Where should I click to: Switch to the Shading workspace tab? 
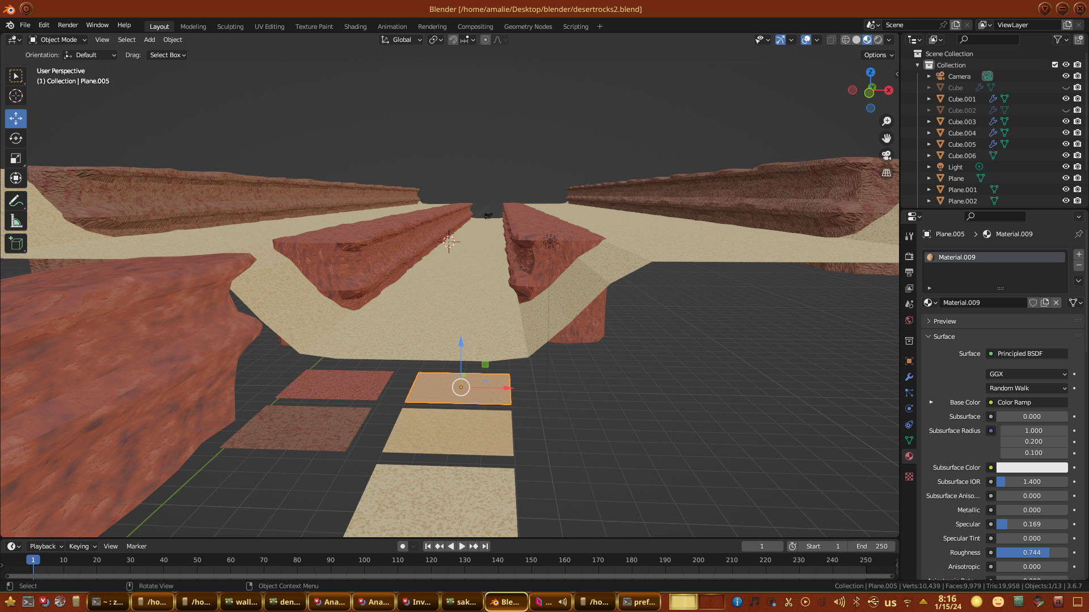coord(355,27)
